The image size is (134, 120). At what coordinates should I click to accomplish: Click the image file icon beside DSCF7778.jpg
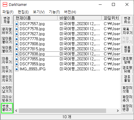point(17,39)
